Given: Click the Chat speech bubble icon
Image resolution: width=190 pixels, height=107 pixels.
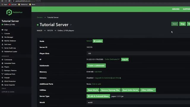Looking at the screenshot, I should click(2, 30).
